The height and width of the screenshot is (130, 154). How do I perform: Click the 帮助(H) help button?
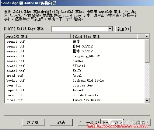click(33, 122)
